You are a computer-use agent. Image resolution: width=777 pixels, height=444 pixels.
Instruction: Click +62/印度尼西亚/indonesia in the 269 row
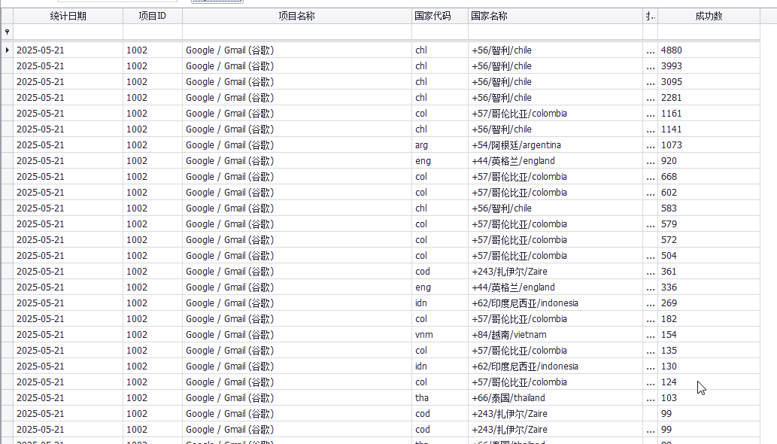556,303
